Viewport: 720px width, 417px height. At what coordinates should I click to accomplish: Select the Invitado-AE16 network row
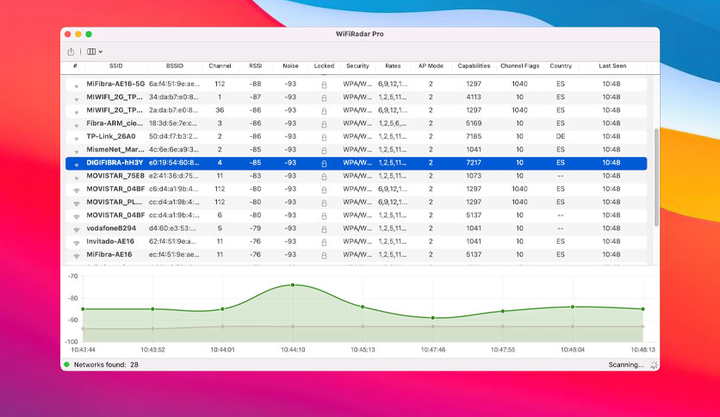(356, 241)
